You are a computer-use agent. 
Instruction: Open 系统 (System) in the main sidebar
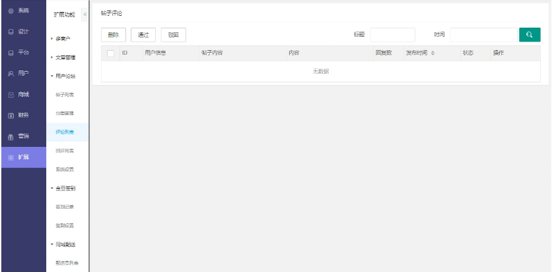(23, 11)
